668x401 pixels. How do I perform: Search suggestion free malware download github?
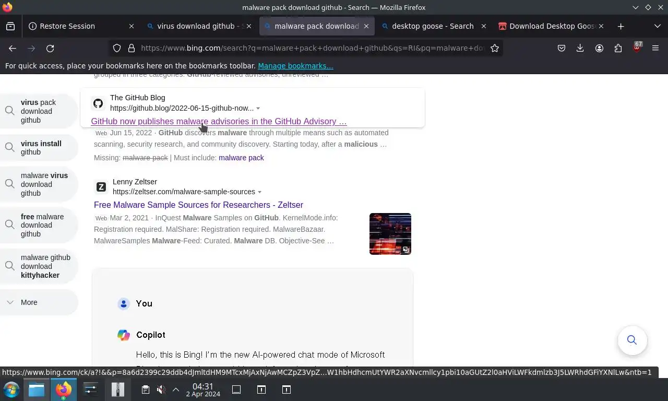[x=39, y=225]
